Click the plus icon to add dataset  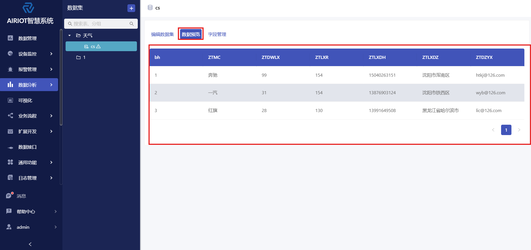click(x=131, y=8)
